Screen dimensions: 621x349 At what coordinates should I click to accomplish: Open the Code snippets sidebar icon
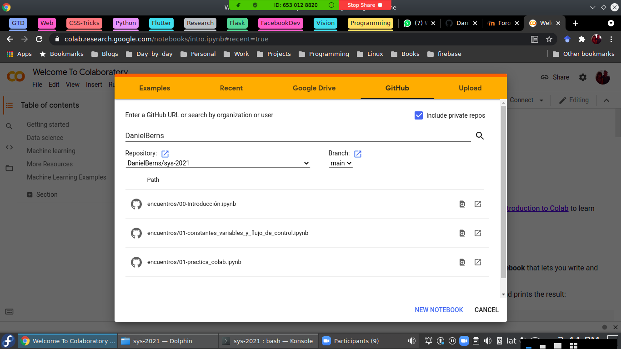click(9, 147)
